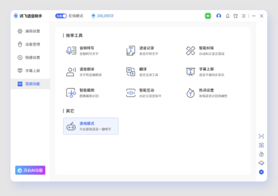The width and height of the screenshot is (278, 196).
Task: Click the 智能截图 title text
Action: tap(87, 90)
